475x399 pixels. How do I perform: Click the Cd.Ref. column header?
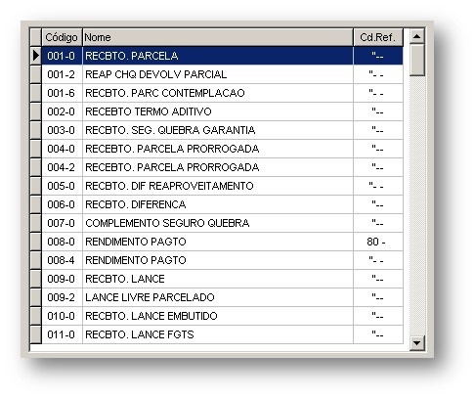coord(378,37)
